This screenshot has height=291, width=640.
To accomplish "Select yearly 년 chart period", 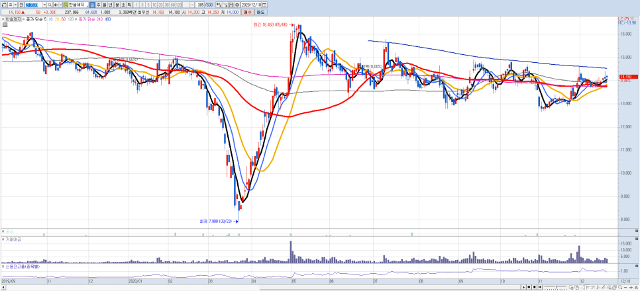I will point(110,5).
